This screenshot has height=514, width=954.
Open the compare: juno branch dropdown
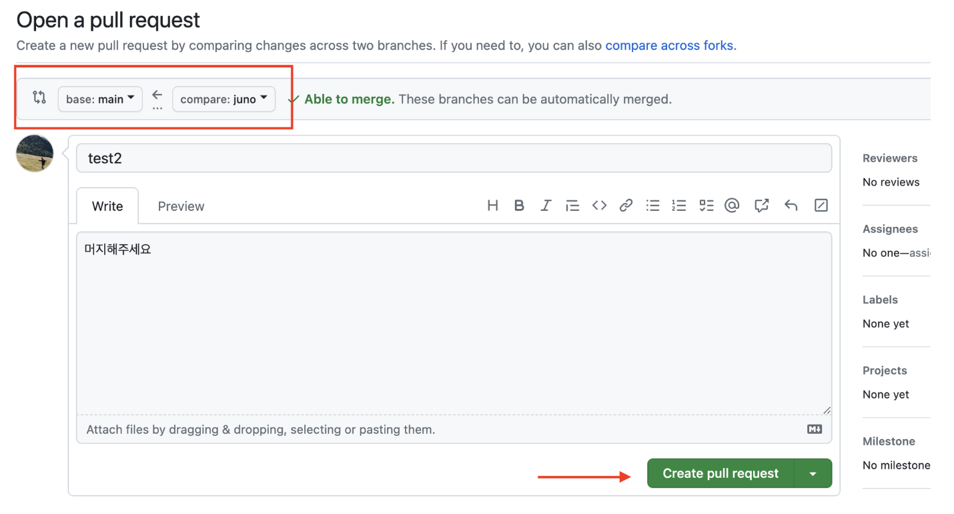pos(223,99)
